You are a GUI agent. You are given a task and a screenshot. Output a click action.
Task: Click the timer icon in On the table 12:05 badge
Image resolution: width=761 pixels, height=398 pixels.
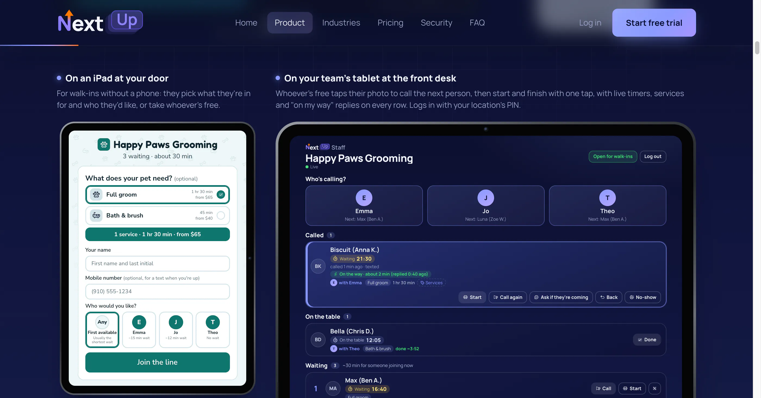pyautogui.click(x=335, y=340)
